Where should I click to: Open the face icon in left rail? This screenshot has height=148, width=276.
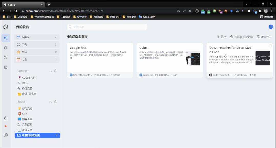6,57
